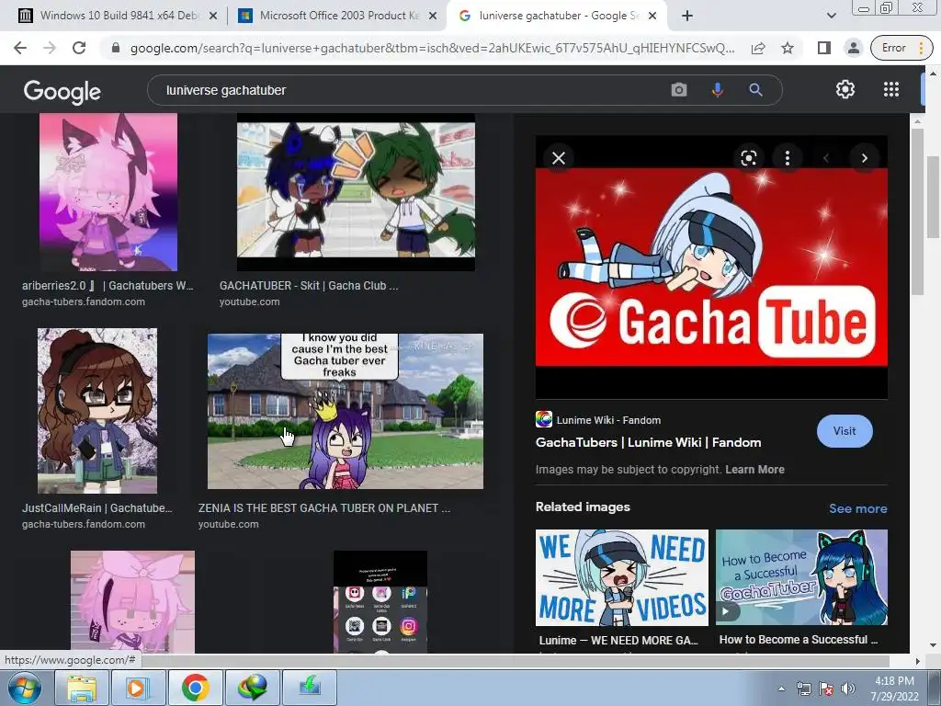Open the Google apps grid

(891, 89)
